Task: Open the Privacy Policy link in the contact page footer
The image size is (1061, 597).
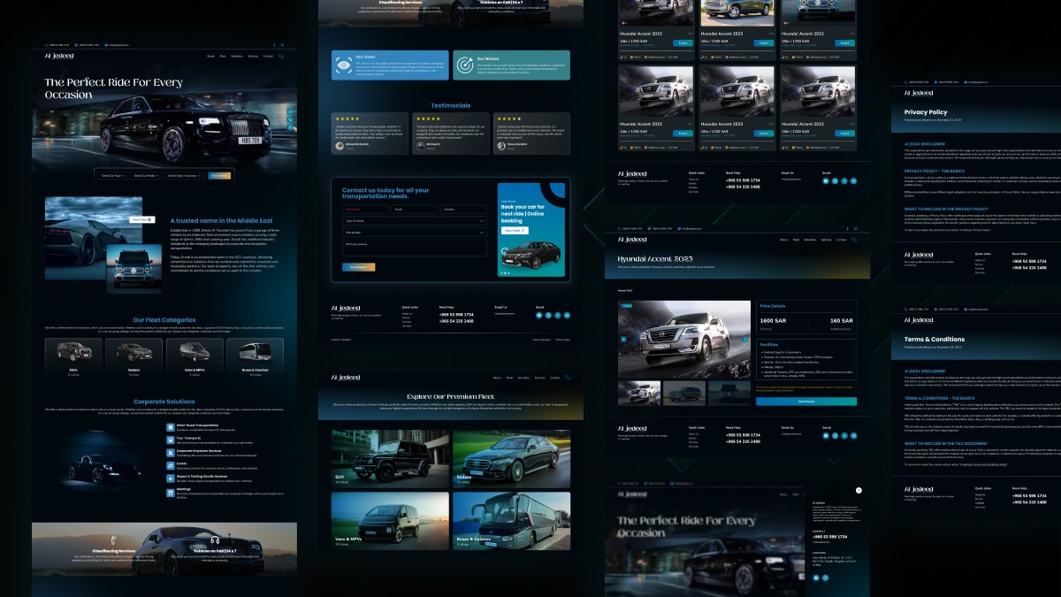Action: click(x=563, y=340)
